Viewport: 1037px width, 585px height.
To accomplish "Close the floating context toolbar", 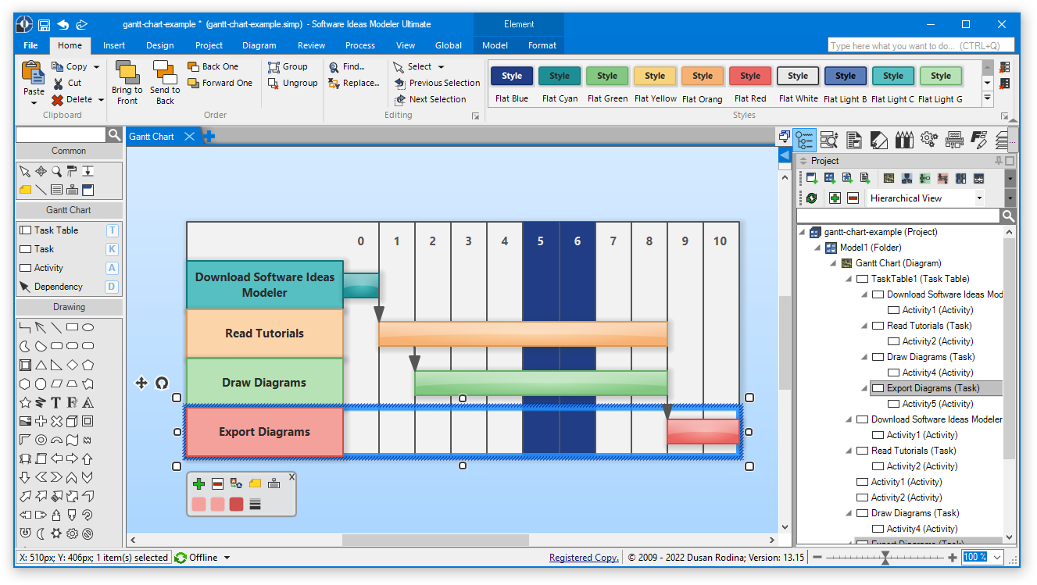I will 292,476.
